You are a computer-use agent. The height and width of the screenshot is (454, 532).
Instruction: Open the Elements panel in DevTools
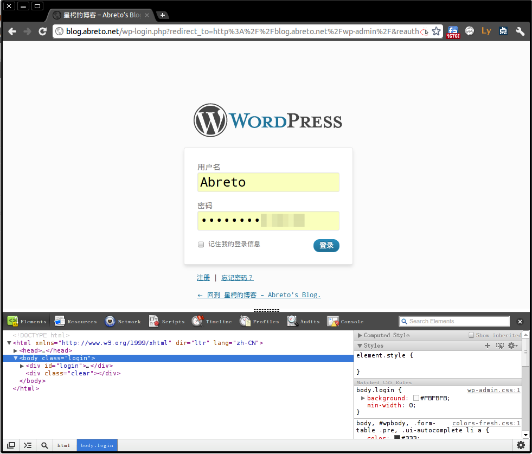(27, 321)
